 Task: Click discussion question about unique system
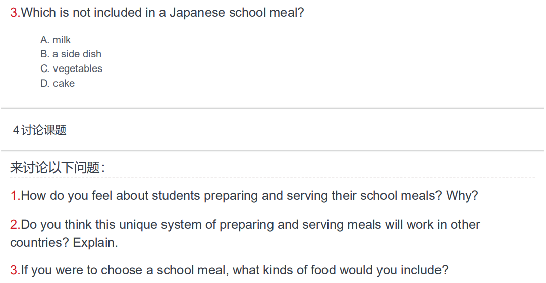pyautogui.click(x=245, y=233)
